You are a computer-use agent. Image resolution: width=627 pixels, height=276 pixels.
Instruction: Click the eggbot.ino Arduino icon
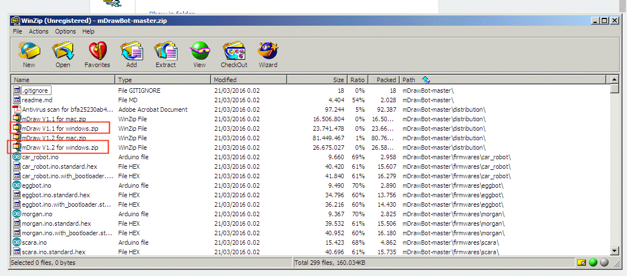click(x=17, y=185)
